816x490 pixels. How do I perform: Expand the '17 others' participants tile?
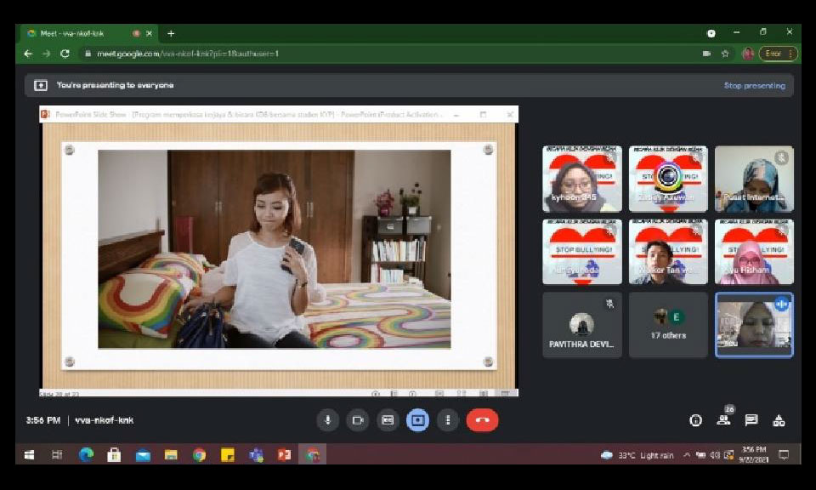(667, 325)
